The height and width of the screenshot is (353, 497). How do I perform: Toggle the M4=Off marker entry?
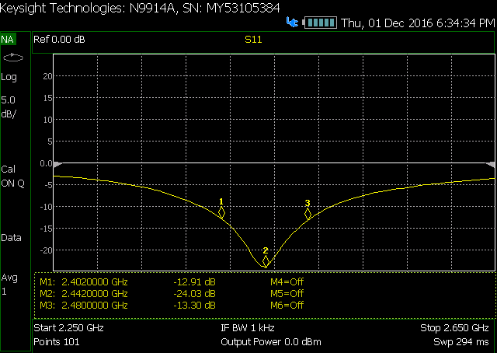click(x=287, y=281)
